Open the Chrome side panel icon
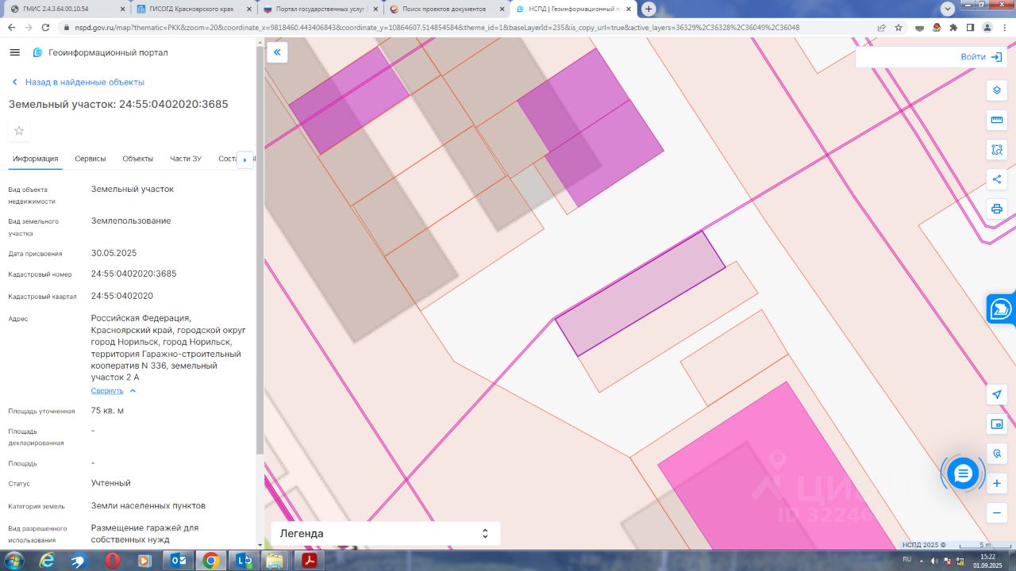The width and height of the screenshot is (1016, 571). 970,27
